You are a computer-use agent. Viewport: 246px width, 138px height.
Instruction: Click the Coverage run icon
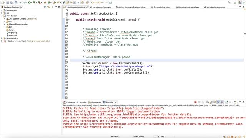click(34, 3)
